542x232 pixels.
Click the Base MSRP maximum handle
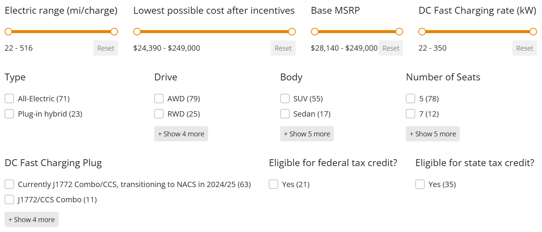(x=399, y=32)
